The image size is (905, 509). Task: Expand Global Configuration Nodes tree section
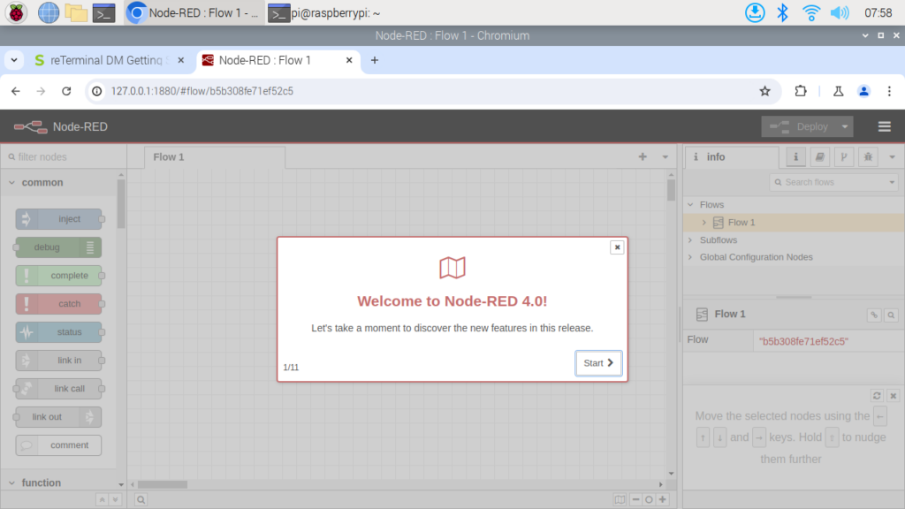[691, 257]
